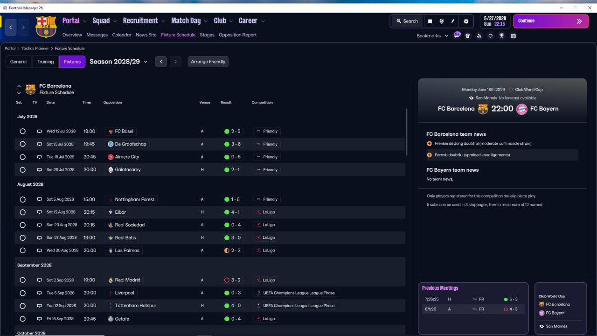597x336 pixels.
Task: Switch to the General tab button
Action: click(19, 62)
